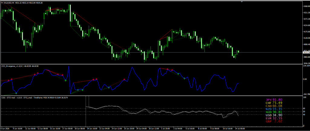Viewport: 310px width, 131px height.
Task: Click the 4175.60 price axis label
Action: [x=306, y=31]
